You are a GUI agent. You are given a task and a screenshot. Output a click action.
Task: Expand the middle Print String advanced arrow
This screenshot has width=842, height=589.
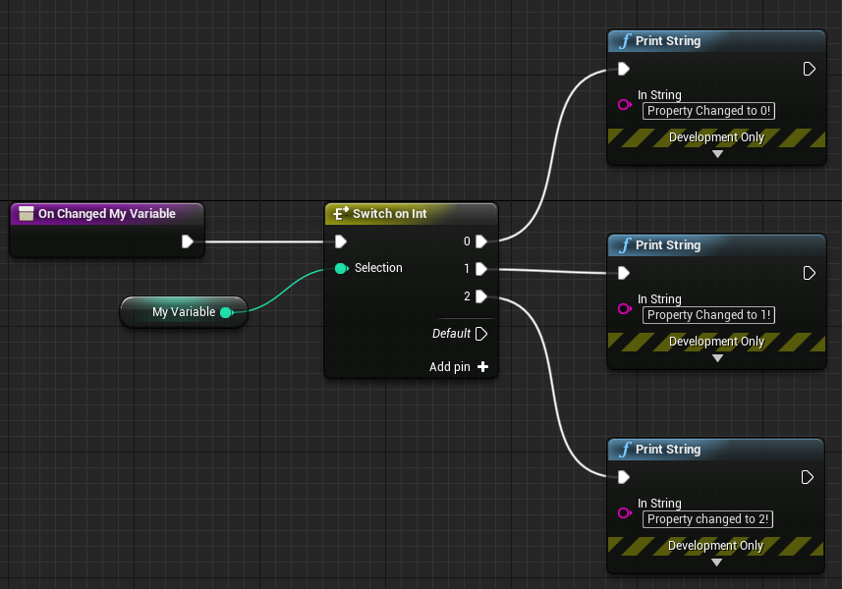[x=716, y=358]
